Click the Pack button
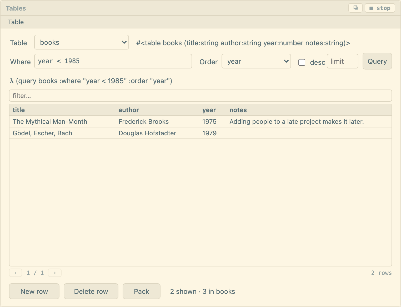401x307 pixels. 142,291
